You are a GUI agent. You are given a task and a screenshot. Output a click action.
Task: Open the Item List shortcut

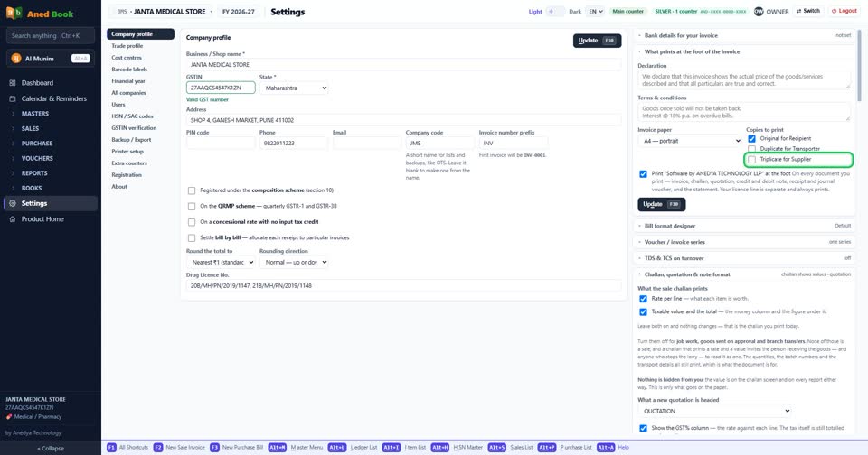(x=404, y=447)
